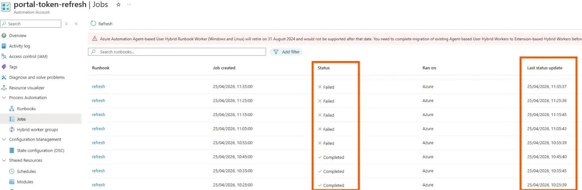Open refresh job created at 11:05:00
Viewport: 582px width, 190px height.
point(98,129)
